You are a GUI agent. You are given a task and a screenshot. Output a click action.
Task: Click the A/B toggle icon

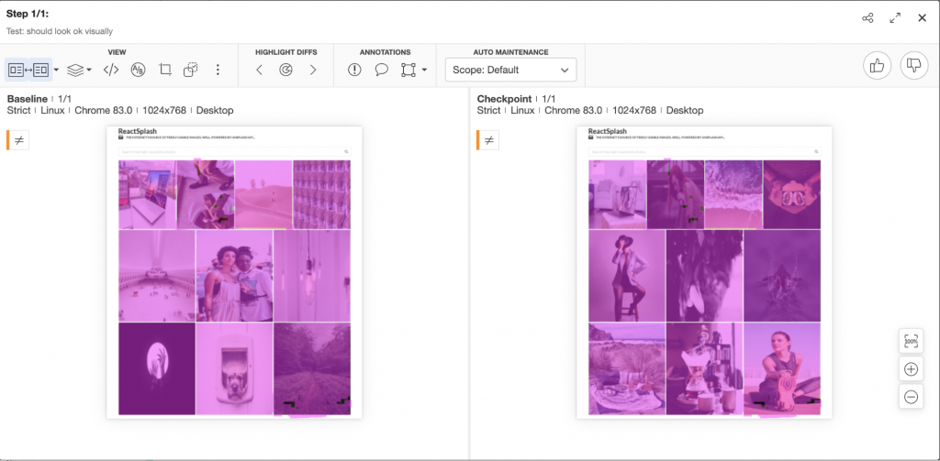tap(139, 70)
